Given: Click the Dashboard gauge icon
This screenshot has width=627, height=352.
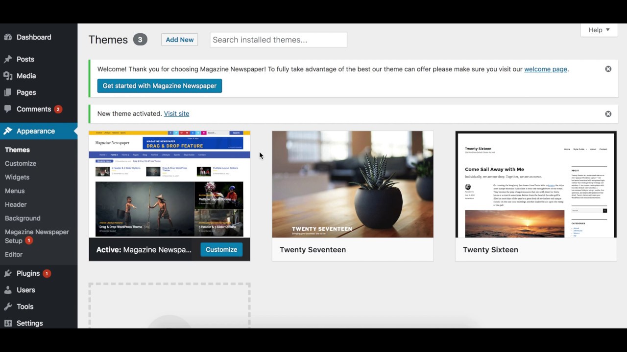Looking at the screenshot, I should [8, 37].
